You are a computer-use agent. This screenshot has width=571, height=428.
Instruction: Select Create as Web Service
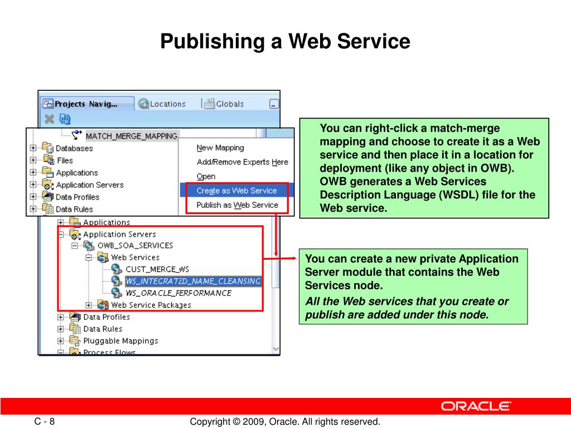[236, 191]
